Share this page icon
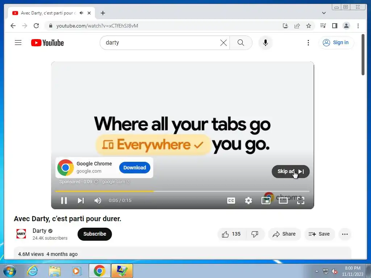Screen dimensions: 371x278 (x=297, y=26)
